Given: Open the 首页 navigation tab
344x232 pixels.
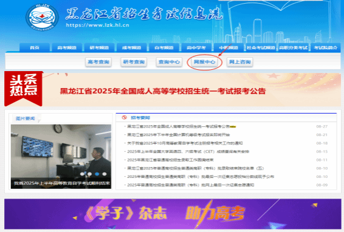Looking at the screenshot, I should (x=35, y=47).
